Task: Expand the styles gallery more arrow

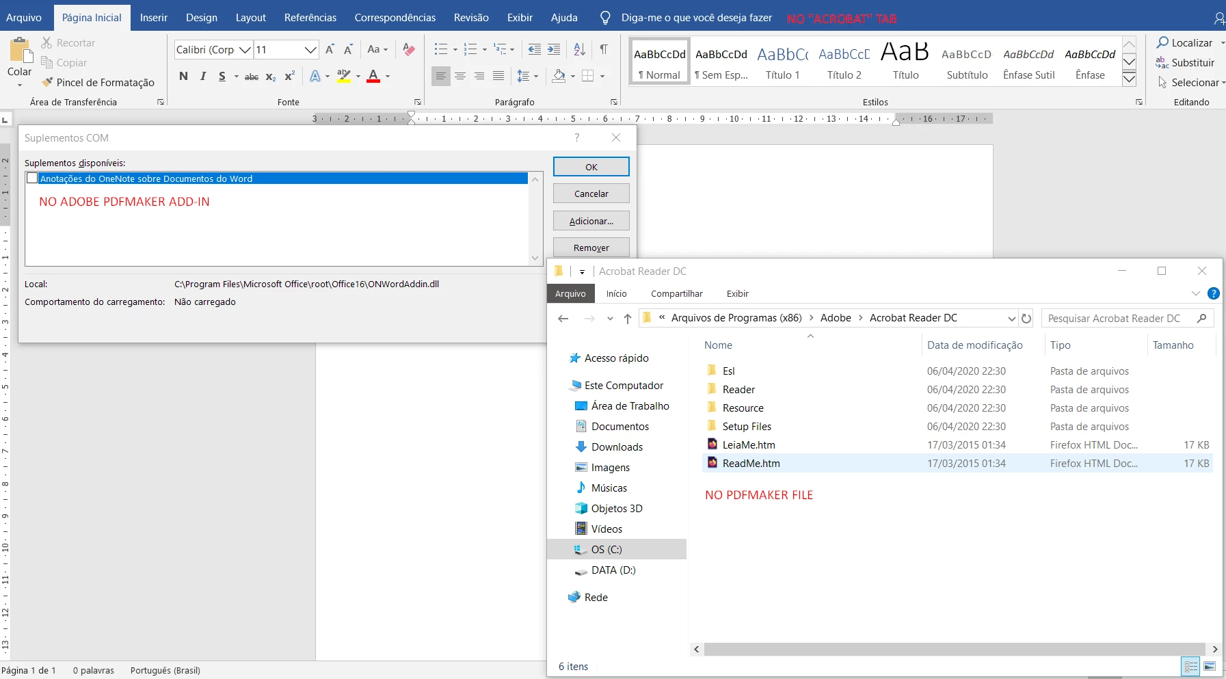Action: pyautogui.click(x=1130, y=79)
